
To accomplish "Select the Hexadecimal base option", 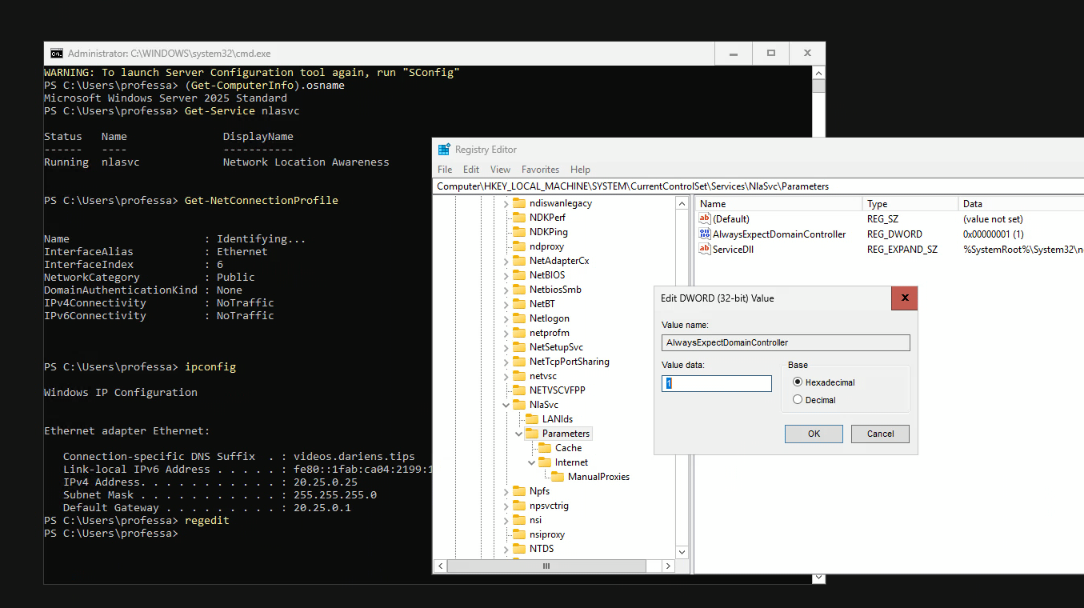I will 798,382.
